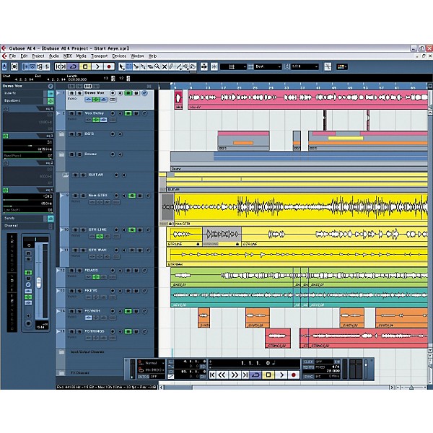Open the BG'S folder track icon
The height and width of the screenshot is (433, 433).
61,134
